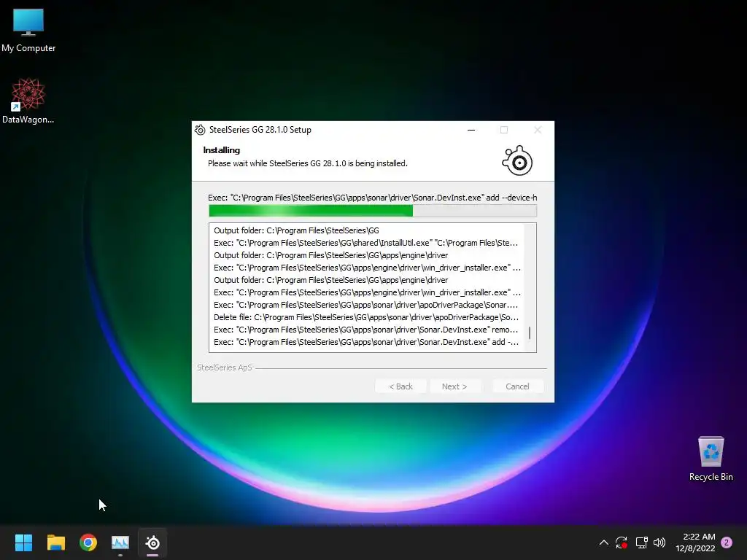This screenshot has width=747, height=560.
Task: Open network status tray icon
Action: (x=641, y=542)
